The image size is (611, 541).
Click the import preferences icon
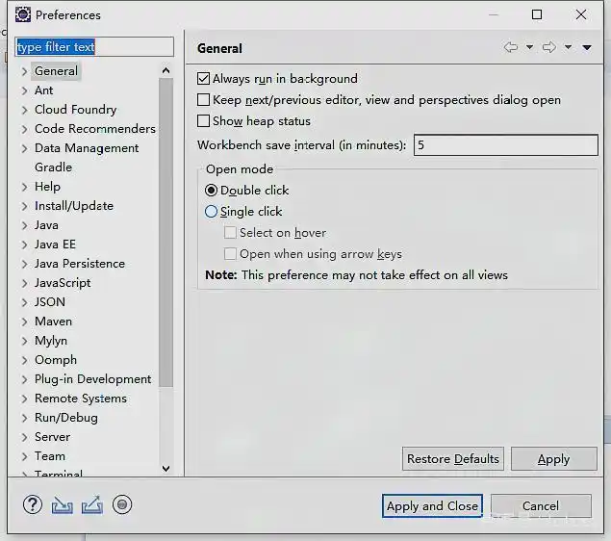[63, 504]
